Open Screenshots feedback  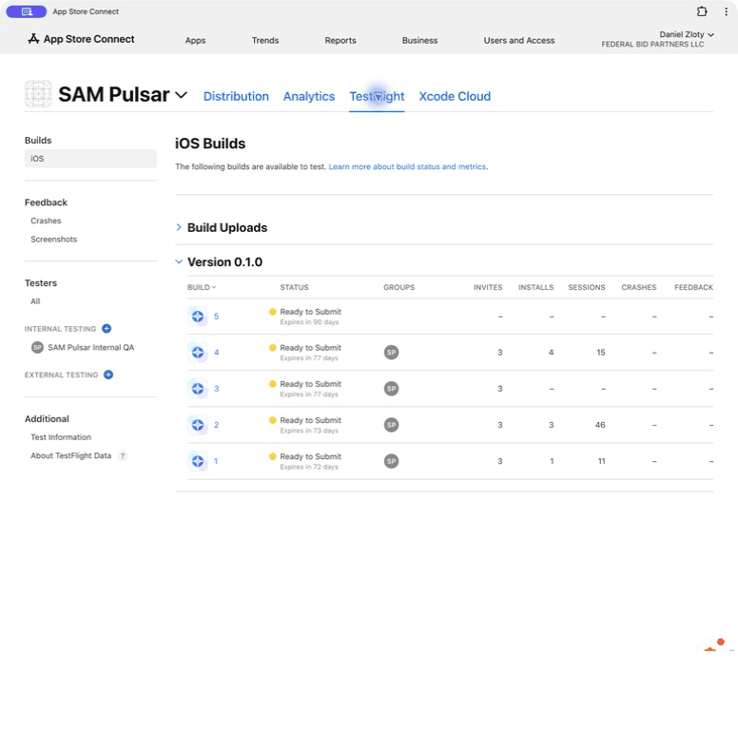tap(53, 239)
